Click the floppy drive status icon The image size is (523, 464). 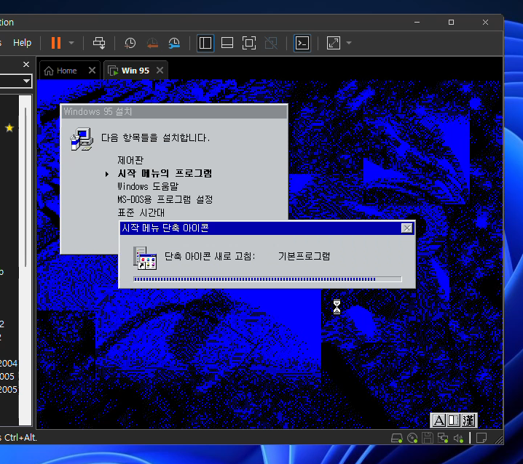428,438
